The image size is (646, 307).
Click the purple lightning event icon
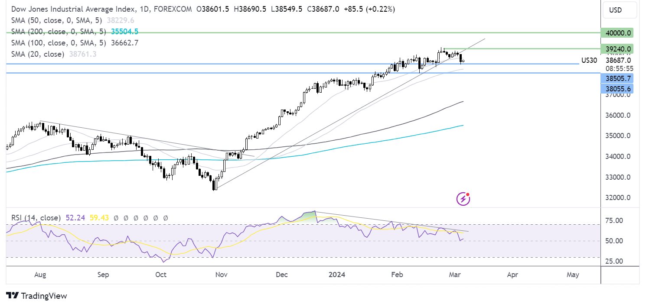463,199
